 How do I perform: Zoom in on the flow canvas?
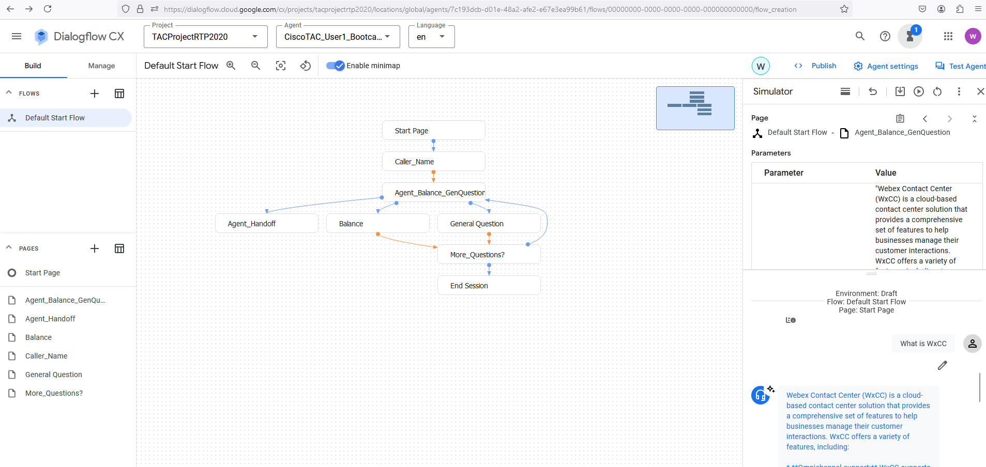coord(231,66)
